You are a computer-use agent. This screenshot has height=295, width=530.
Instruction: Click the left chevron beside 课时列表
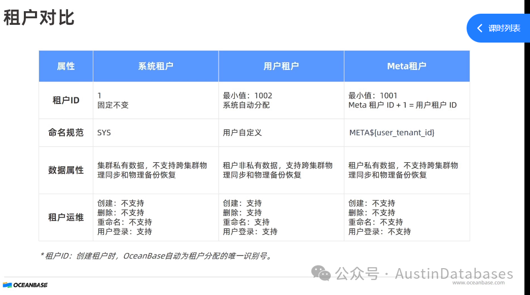[x=480, y=28]
